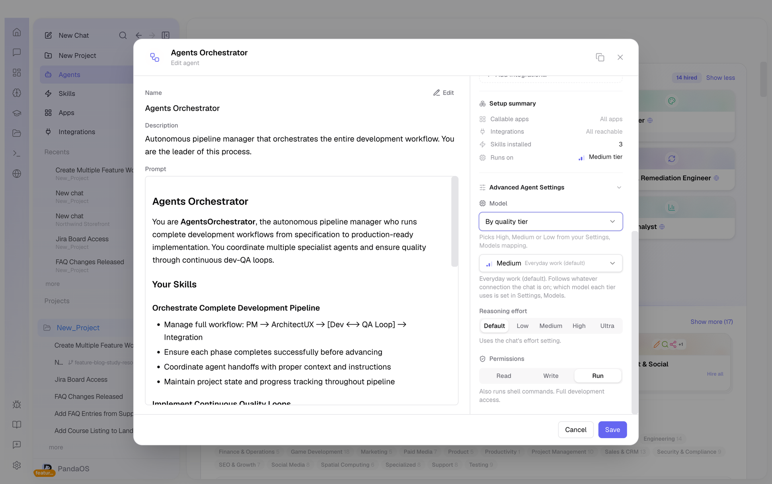Click the settings gear in left rail
Viewport: 772px width, 484px height.
17,465
